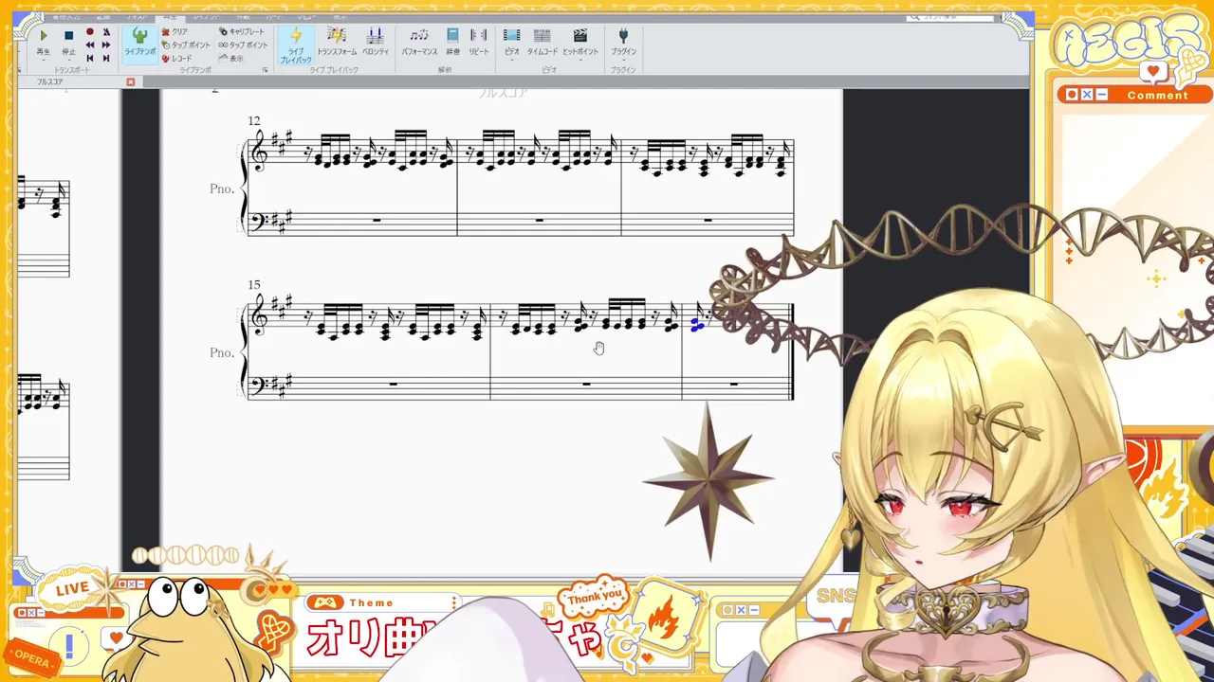Image resolution: width=1214 pixels, height=682 pixels.
Task: Expand the dropdown arrow under 再生
Action: (43, 60)
